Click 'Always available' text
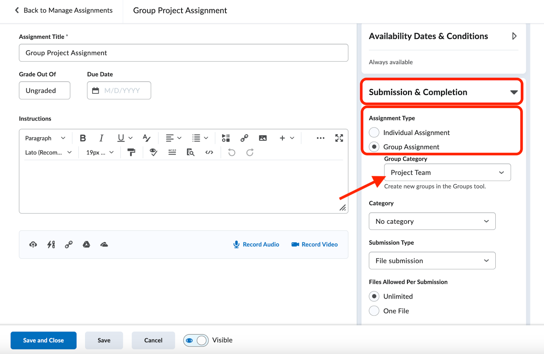This screenshot has width=544, height=354. point(391,62)
